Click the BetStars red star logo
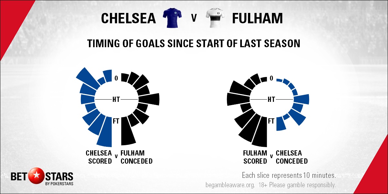The image size is (388, 194). click(x=34, y=177)
